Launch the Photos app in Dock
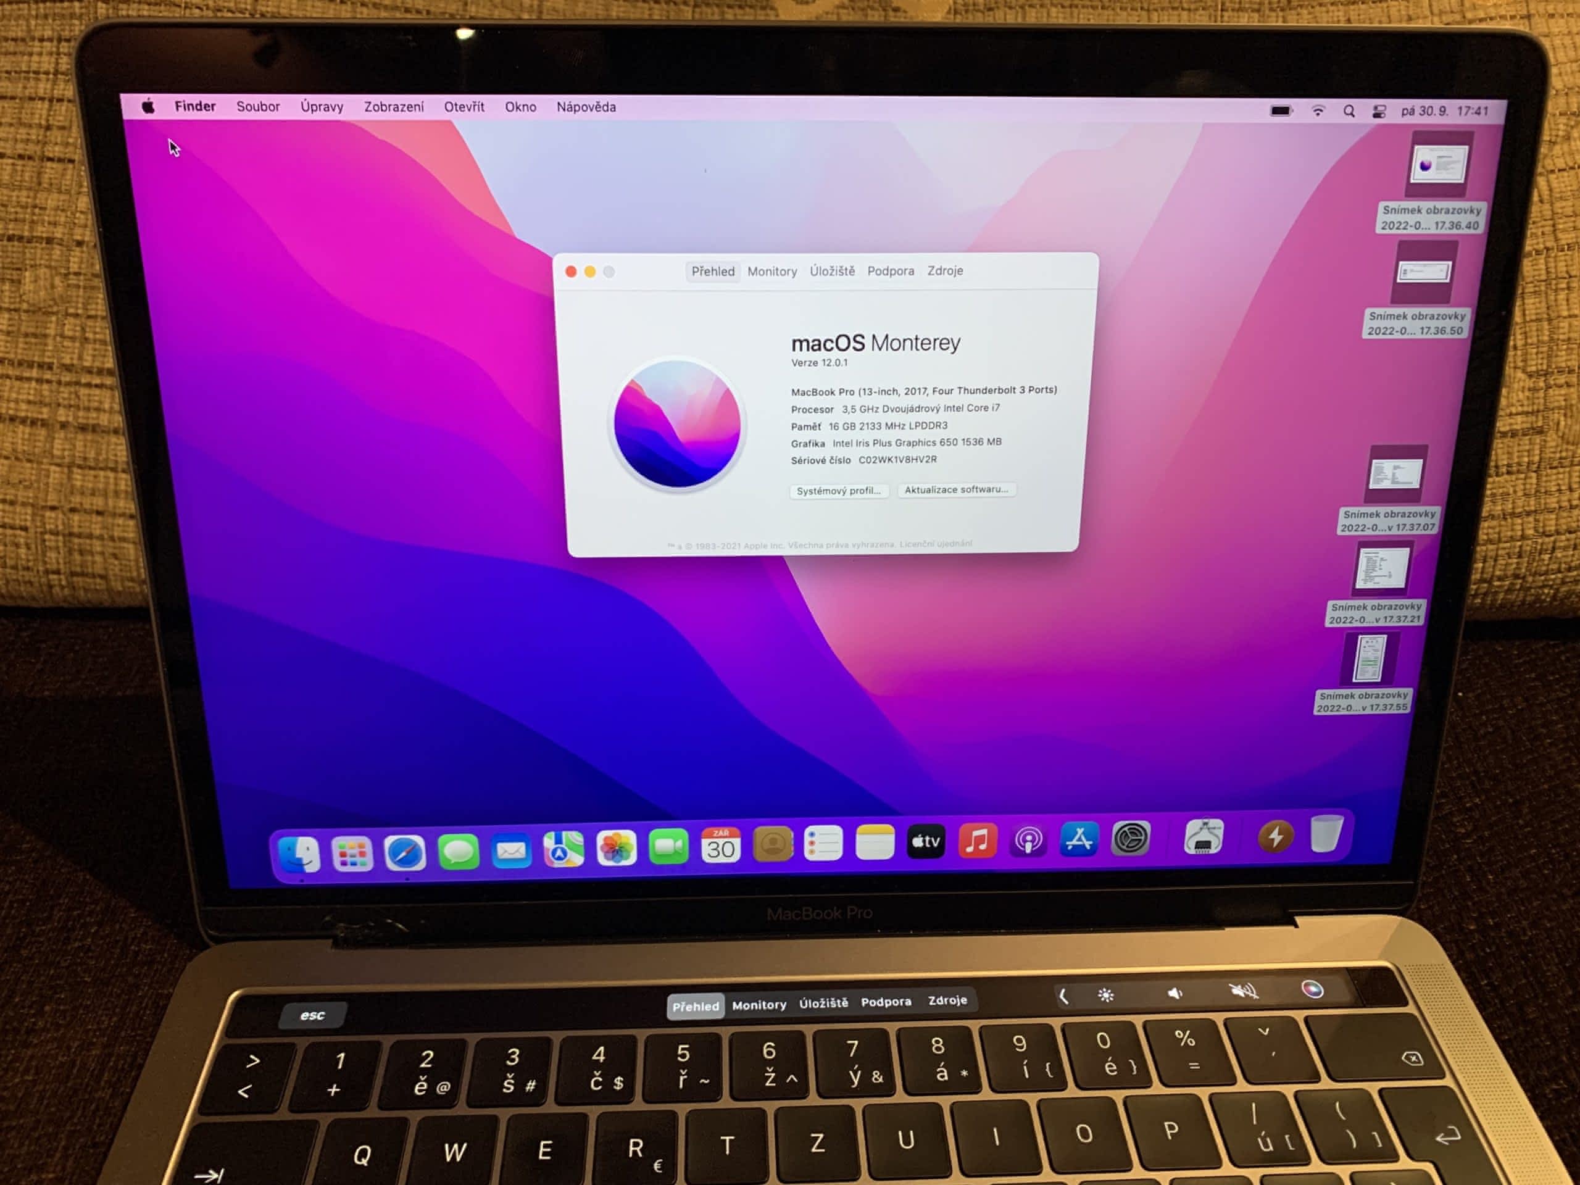The width and height of the screenshot is (1580, 1185). coord(617,848)
